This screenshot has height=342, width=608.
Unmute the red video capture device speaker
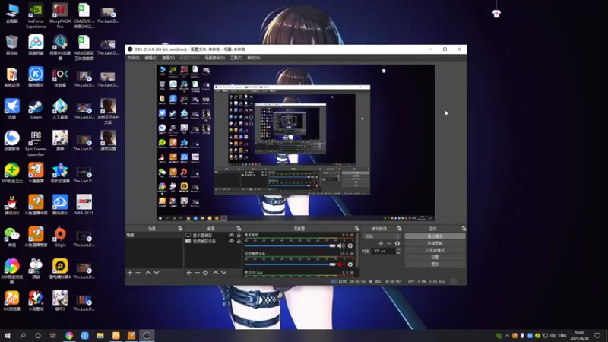pos(340,264)
